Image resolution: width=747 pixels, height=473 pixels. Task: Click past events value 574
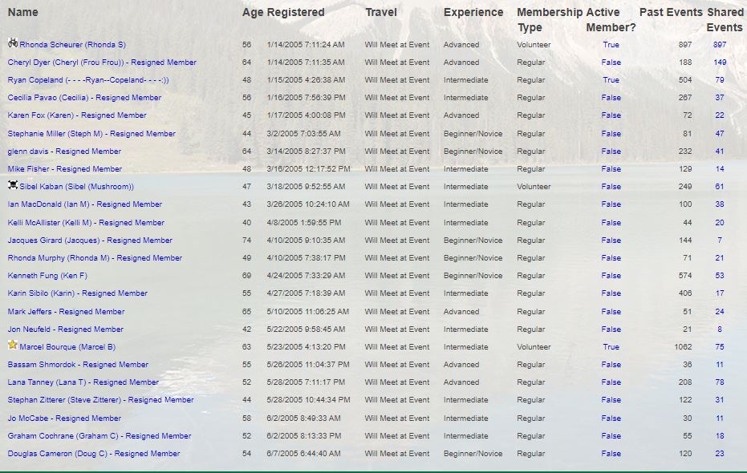[685, 276]
